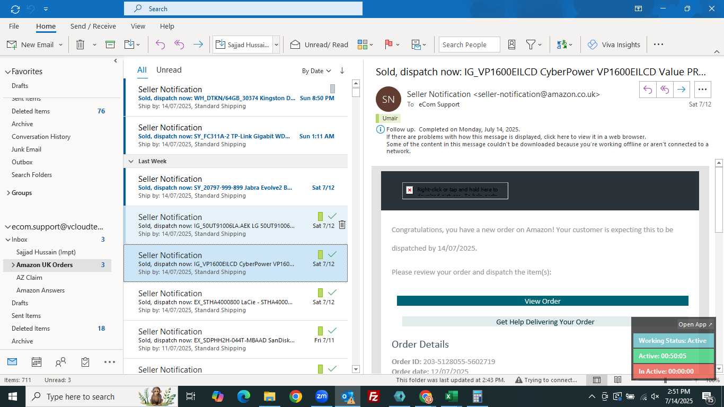Delete the selected message with trash icon
This screenshot has width=724, height=407.
click(81, 45)
